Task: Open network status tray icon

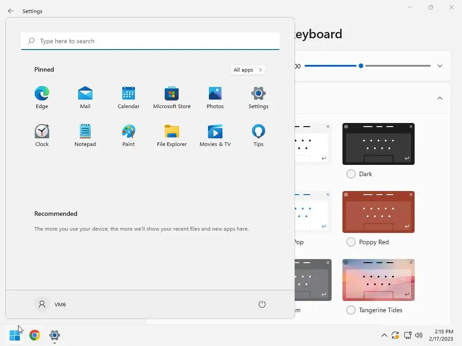Action: coord(407,335)
